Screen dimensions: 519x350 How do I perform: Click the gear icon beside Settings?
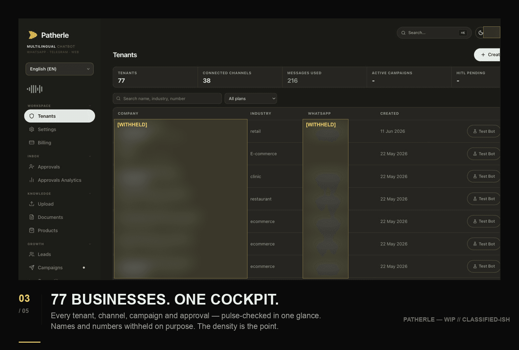click(32, 129)
